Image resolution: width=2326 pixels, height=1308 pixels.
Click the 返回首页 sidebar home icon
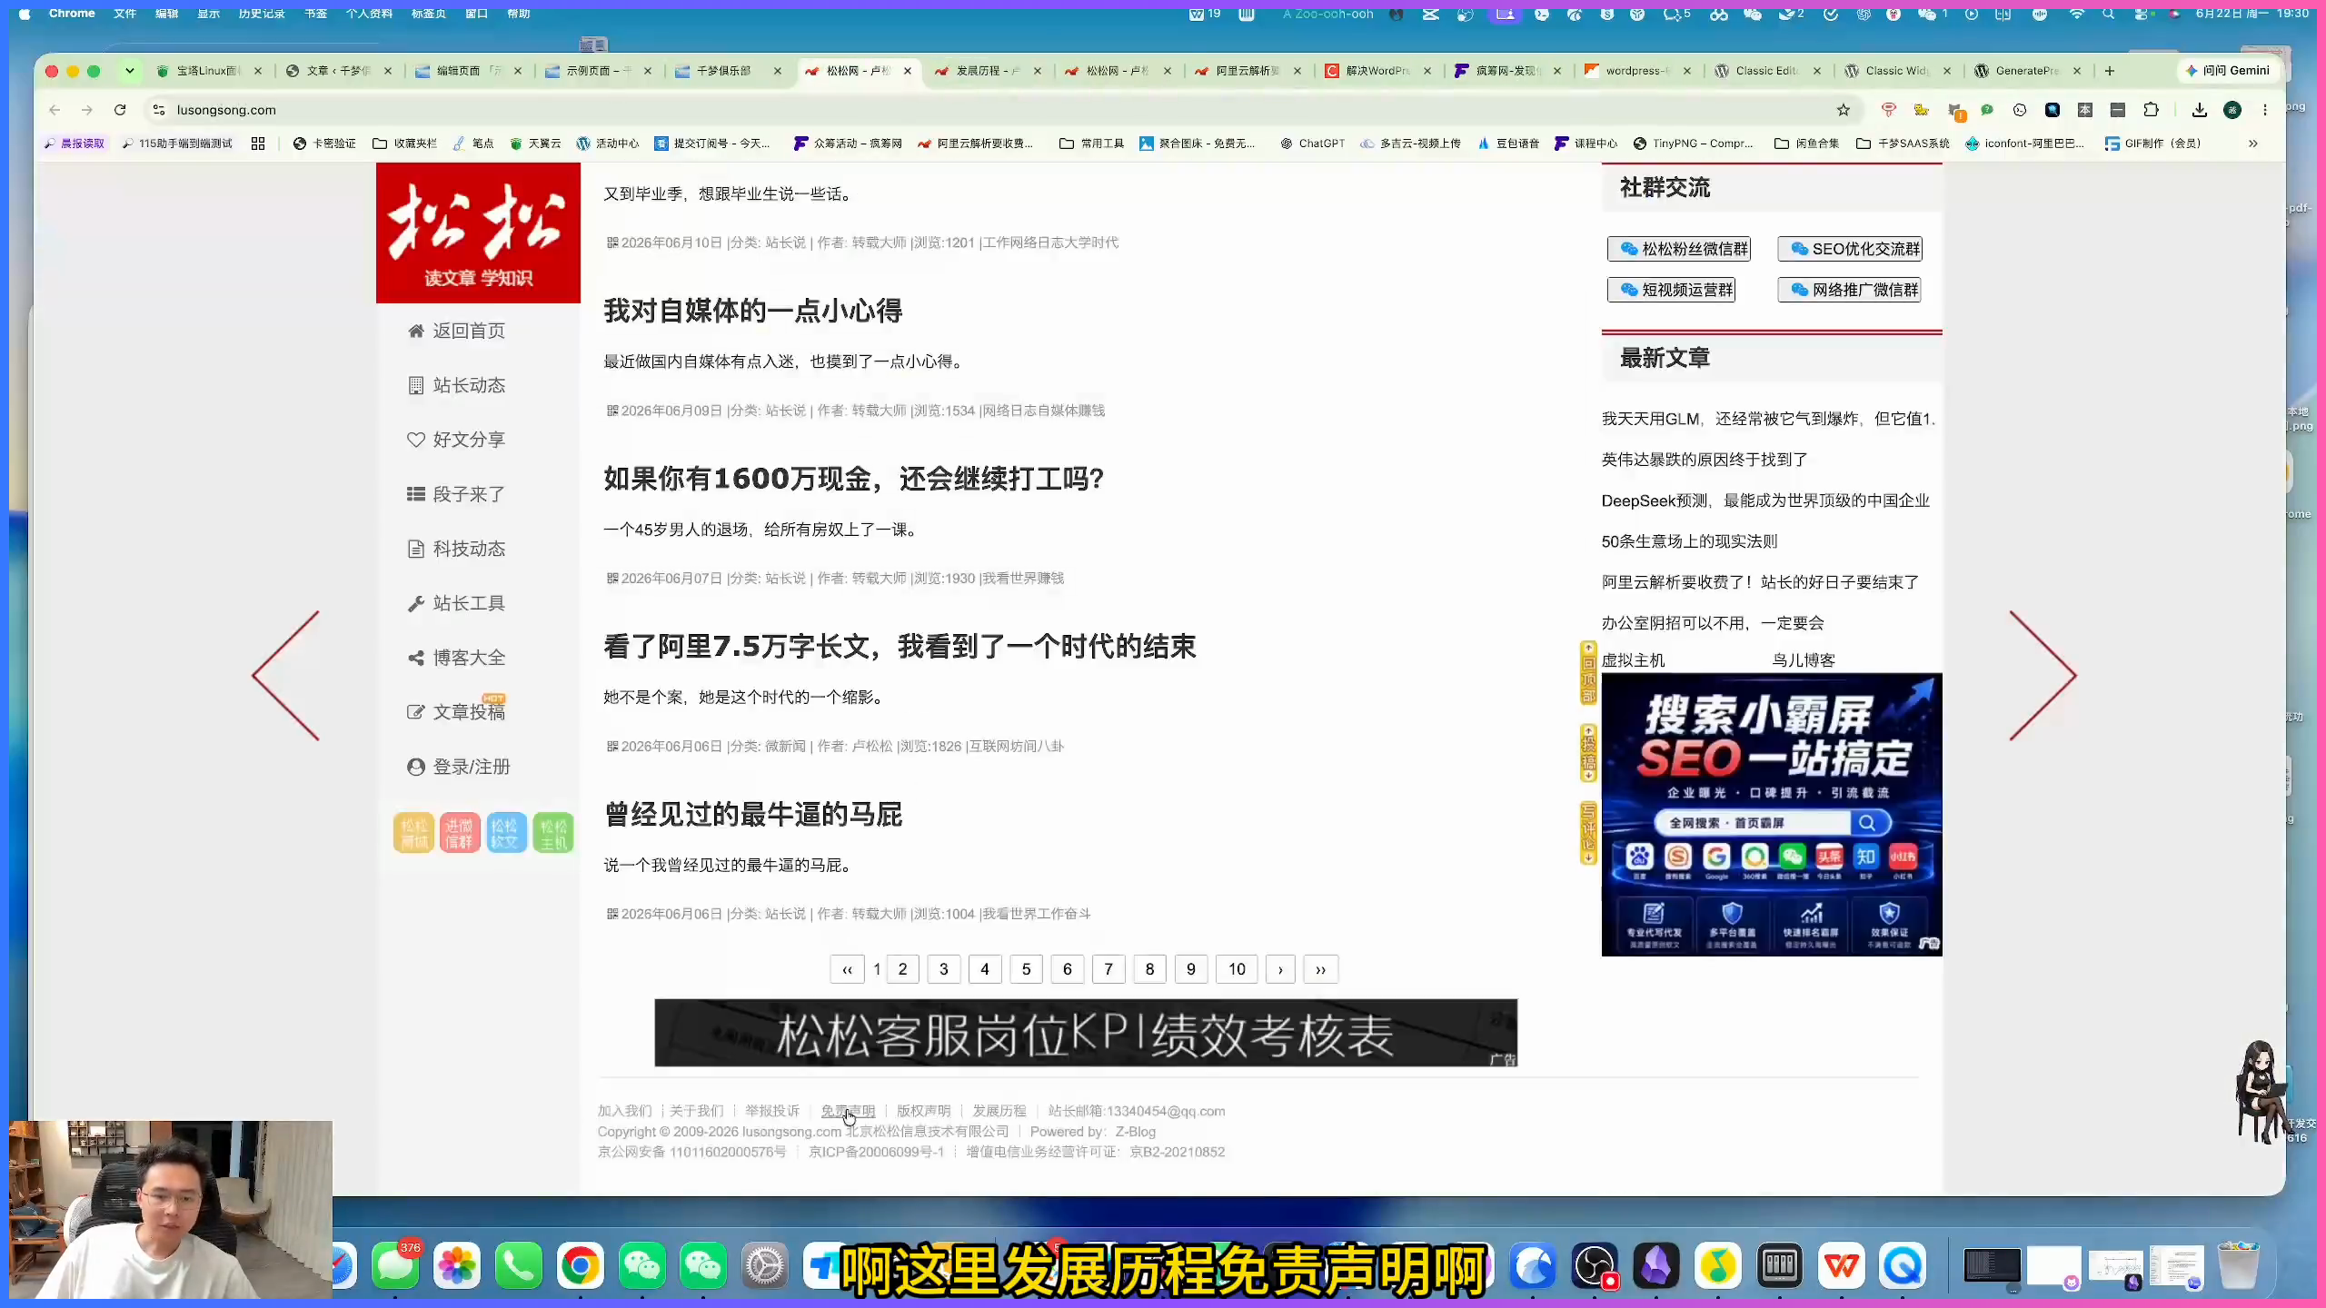pos(415,331)
